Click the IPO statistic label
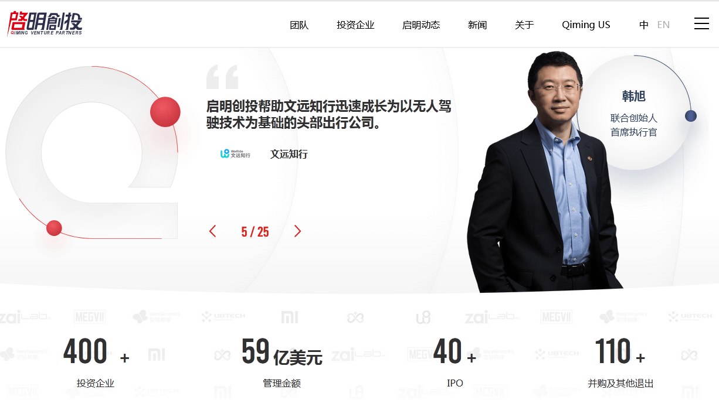The height and width of the screenshot is (400, 719). 455,384
